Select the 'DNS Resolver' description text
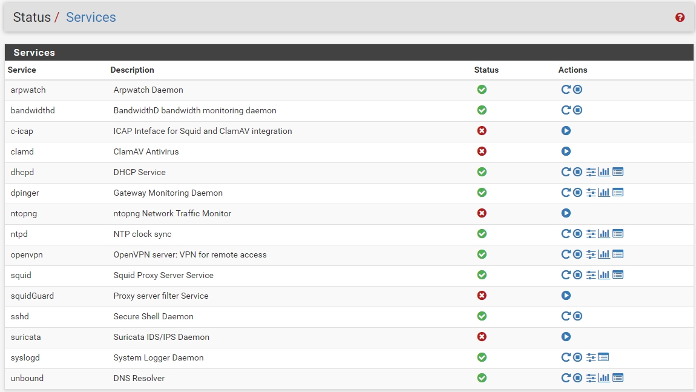Screen dimensions: 696x392 (139, 378)
